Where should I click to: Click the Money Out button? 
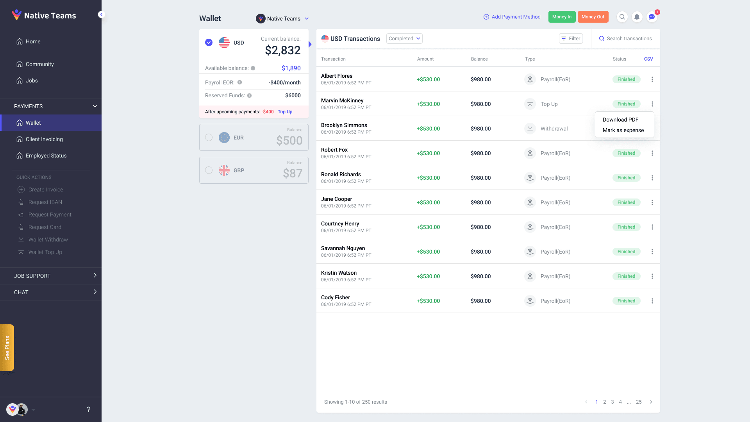point(593,17)
